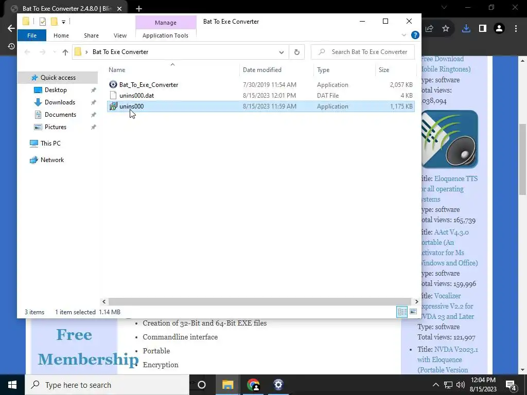Switch to the Share ribbon tab
Viewport: 527px width, 395px height.
coord(92,35)
